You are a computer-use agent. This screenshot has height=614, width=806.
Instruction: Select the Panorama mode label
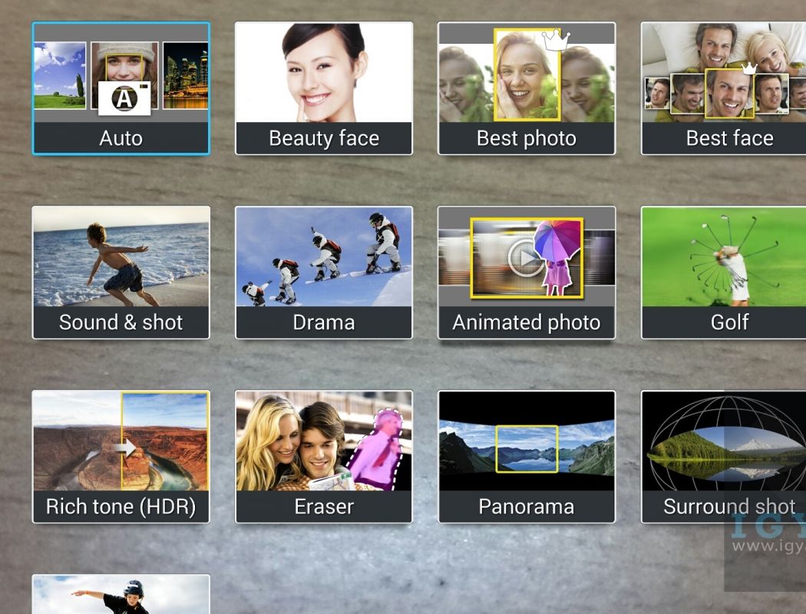click(x=526, y=507)
